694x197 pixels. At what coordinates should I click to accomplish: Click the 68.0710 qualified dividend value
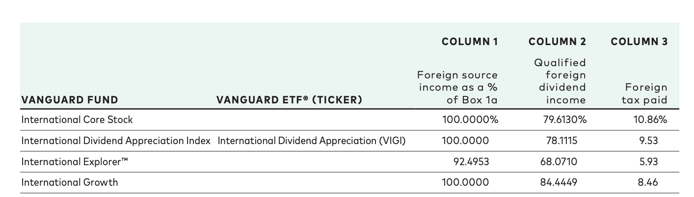pos(560,161)
